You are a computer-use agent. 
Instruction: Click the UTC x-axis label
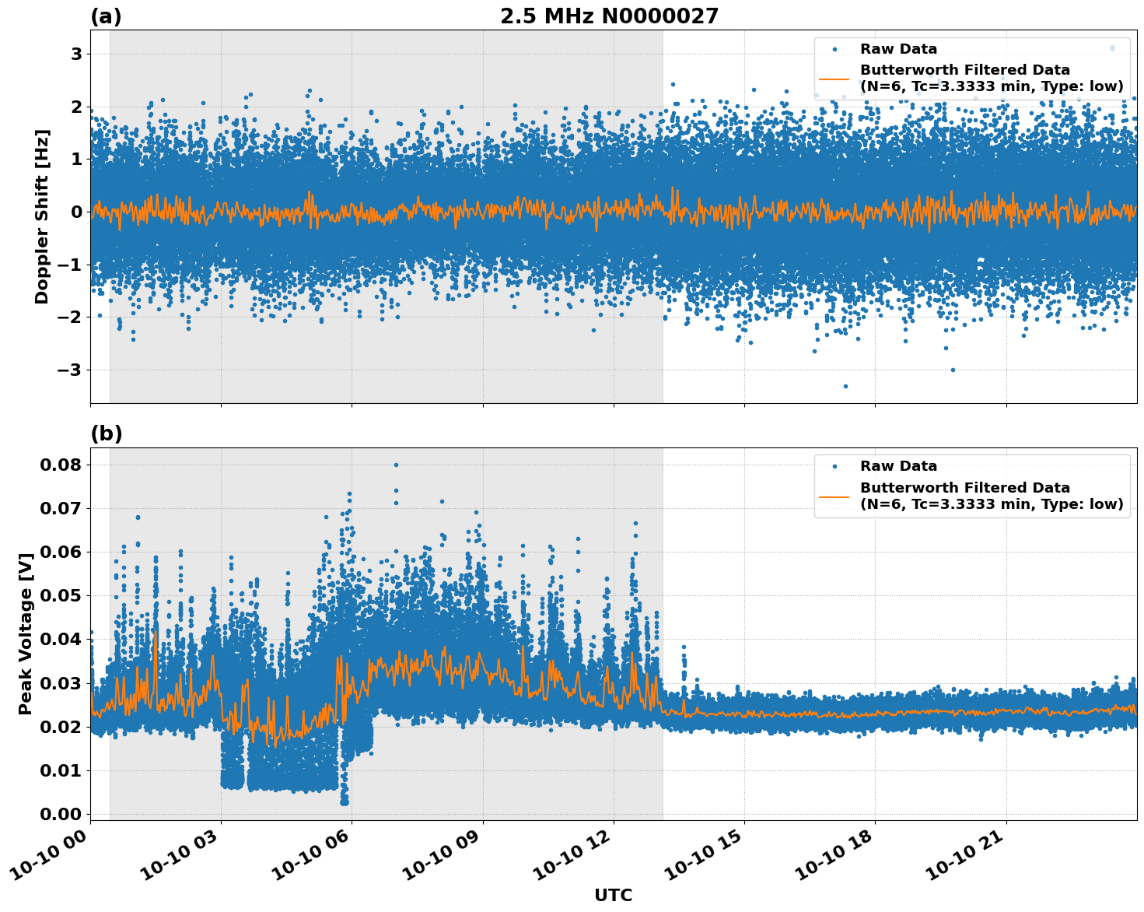click(x=613, y=895)
